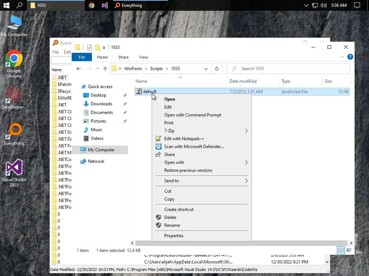
Task: Expand the address bar history dropdown
Action: point(206,69)
